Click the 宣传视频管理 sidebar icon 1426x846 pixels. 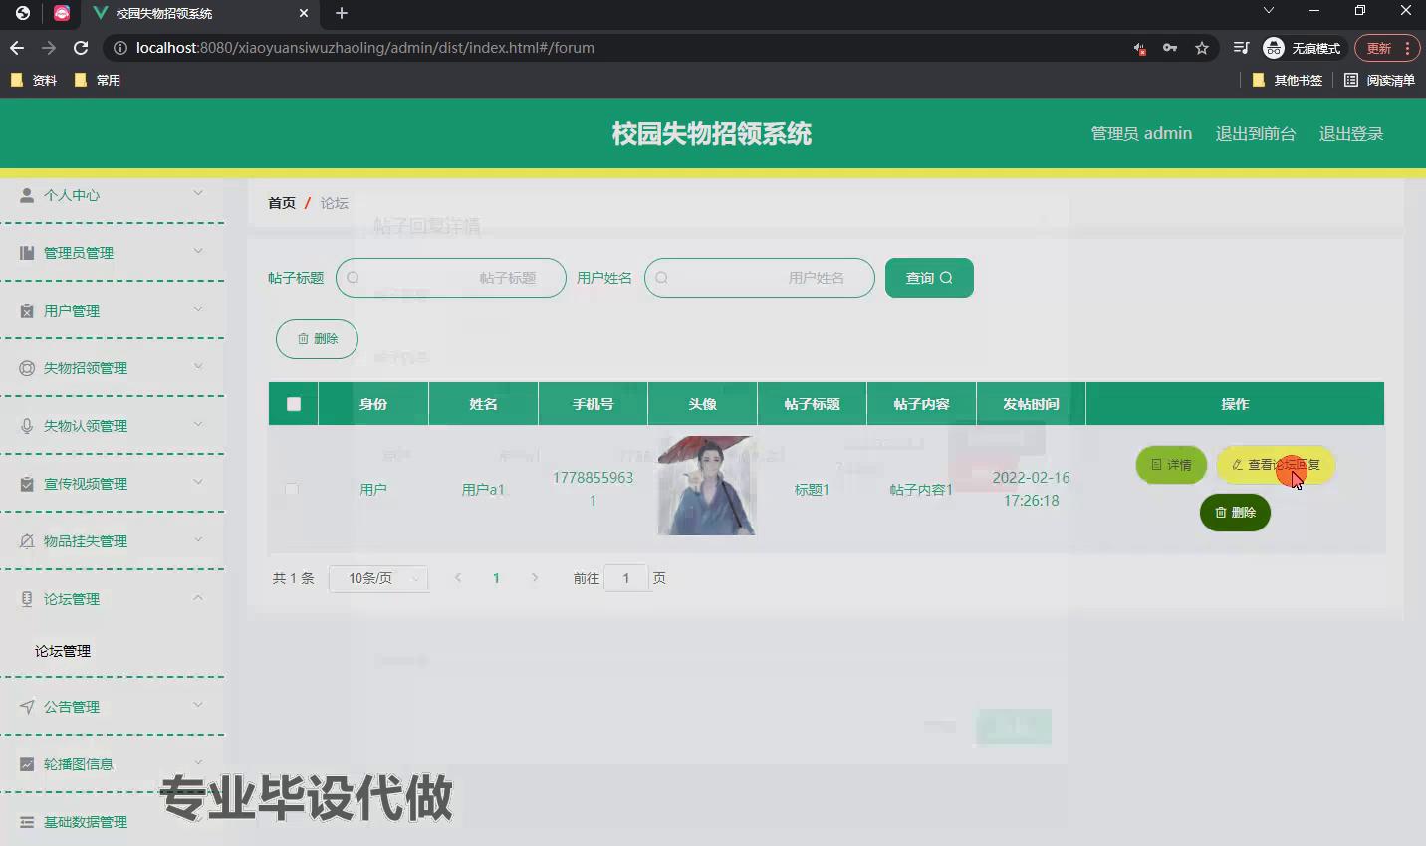pyautogui.click(x=27, y=484)
